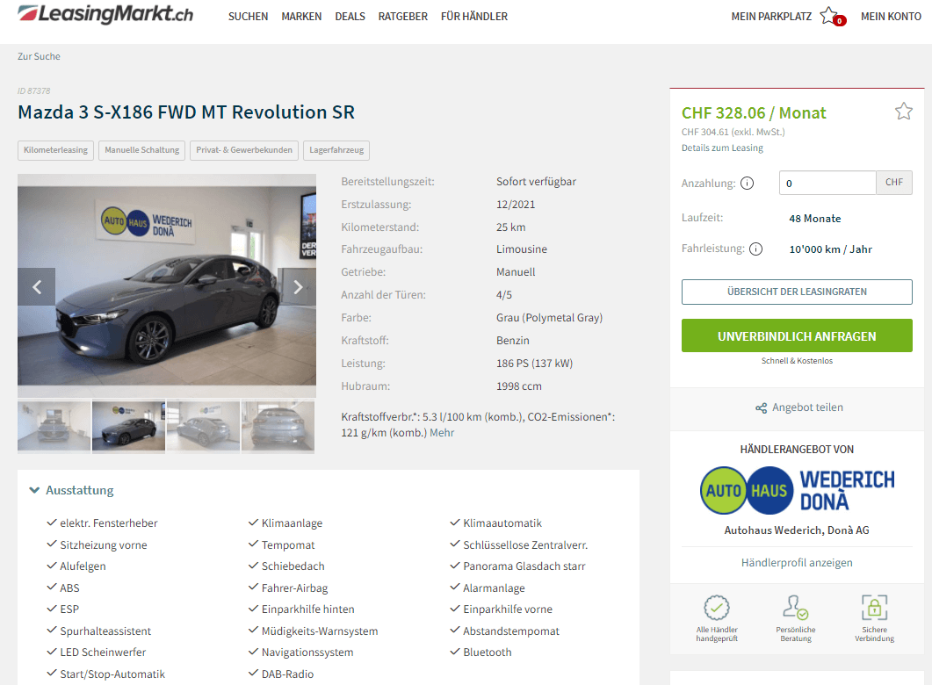Click the LeasingMarkt.ch logo

(x=105, y=14)
